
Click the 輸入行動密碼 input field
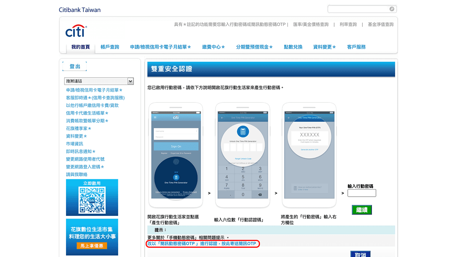(362, 193)
